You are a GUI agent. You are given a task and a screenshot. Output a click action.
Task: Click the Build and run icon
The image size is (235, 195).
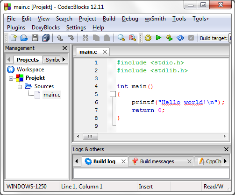[170, 38]
